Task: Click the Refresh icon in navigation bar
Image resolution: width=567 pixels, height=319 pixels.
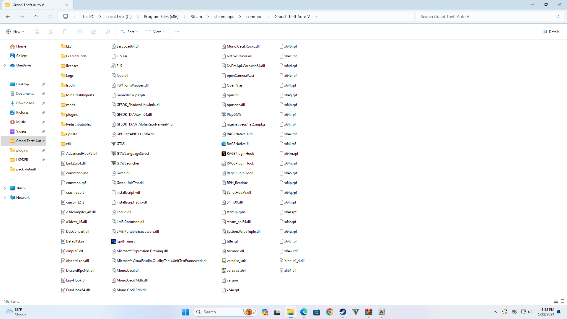Action: [50, 17]
